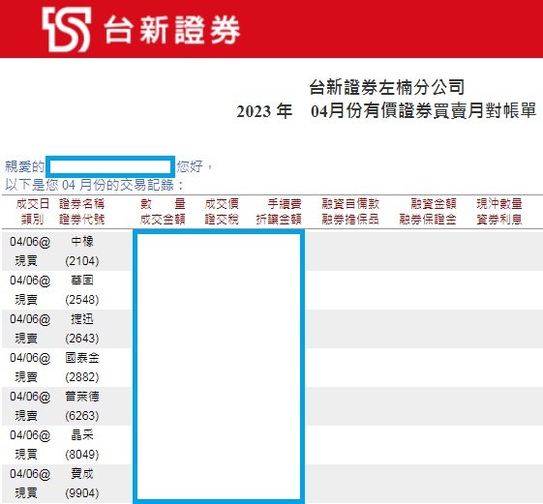Select the 04月份有價證券買賣月對帳單 heading
This screenshot has height=504, width=543.
pos(424,111)
